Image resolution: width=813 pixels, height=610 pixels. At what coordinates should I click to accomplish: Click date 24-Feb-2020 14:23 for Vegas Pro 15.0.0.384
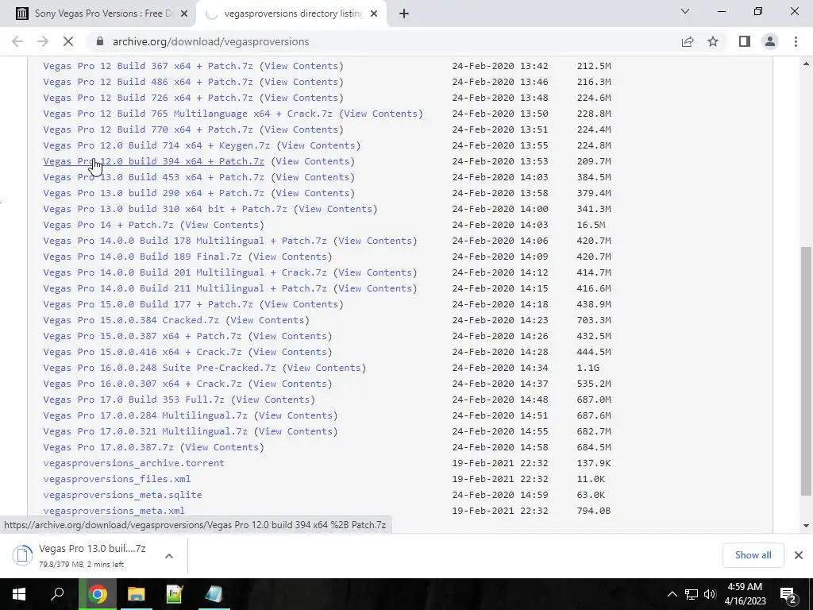coord(500,320)
